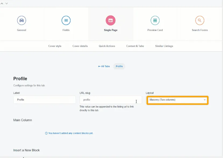Expand the Layout dropdown showing Masonry

coord(177,100)
